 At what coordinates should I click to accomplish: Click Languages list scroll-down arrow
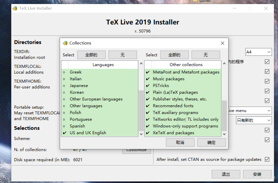[x=141, y=134]
